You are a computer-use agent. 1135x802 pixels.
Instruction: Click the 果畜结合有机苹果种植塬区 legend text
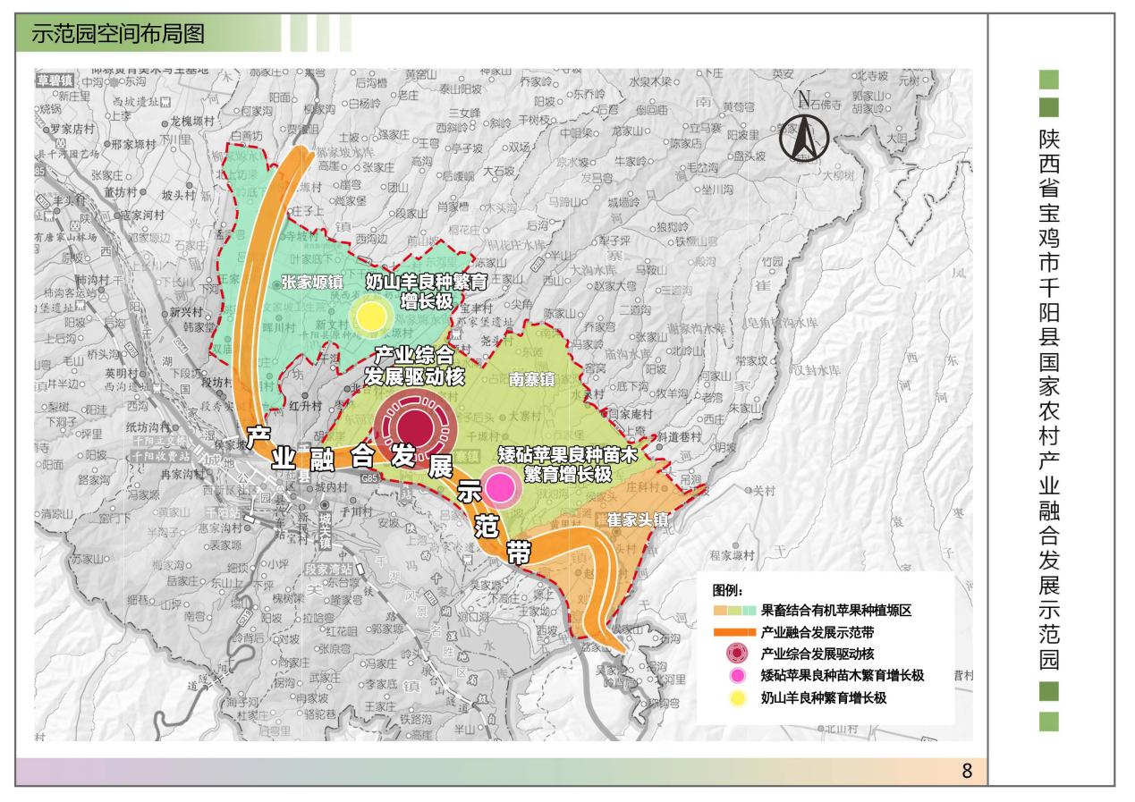[x=835, y=611]
